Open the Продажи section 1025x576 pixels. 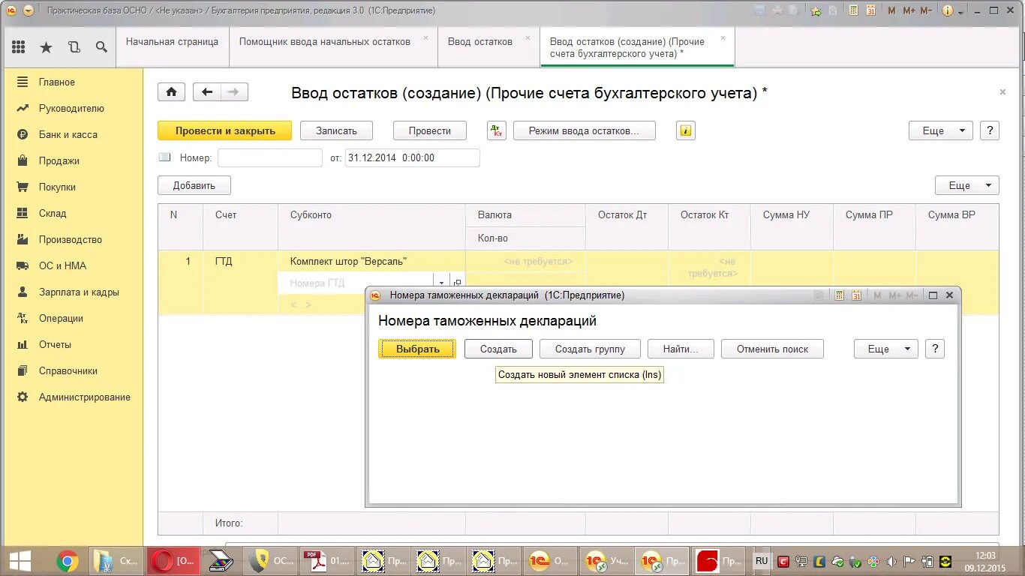tap(59, 160)
